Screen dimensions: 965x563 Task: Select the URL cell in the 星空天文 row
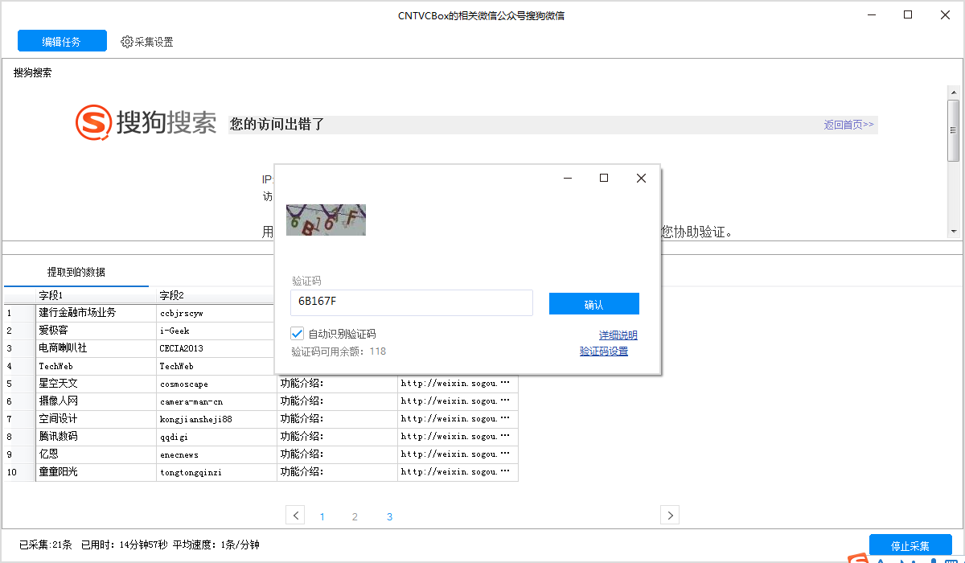tap(458, 383)
